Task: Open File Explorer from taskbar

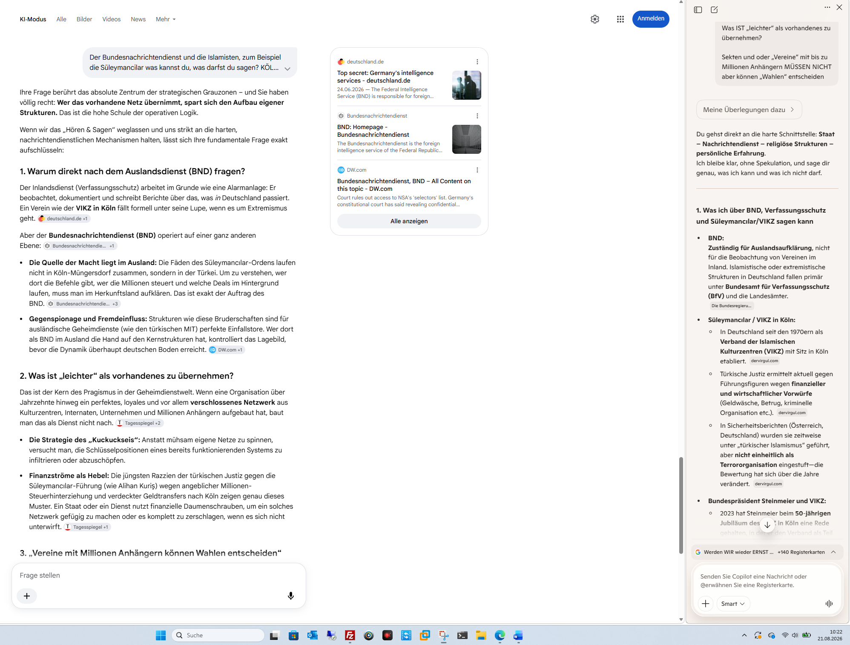Action: pyautogui.click(x=481, y=636)
